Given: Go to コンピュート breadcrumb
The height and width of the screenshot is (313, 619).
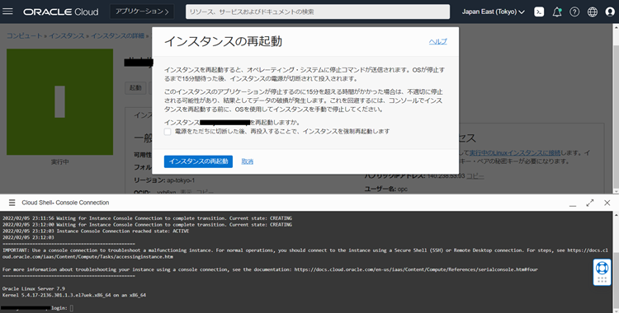Looking at the screenshot, I should tap(25, 36).
